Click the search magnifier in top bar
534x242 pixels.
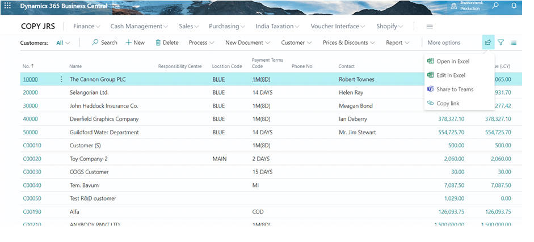pos(495,6)
